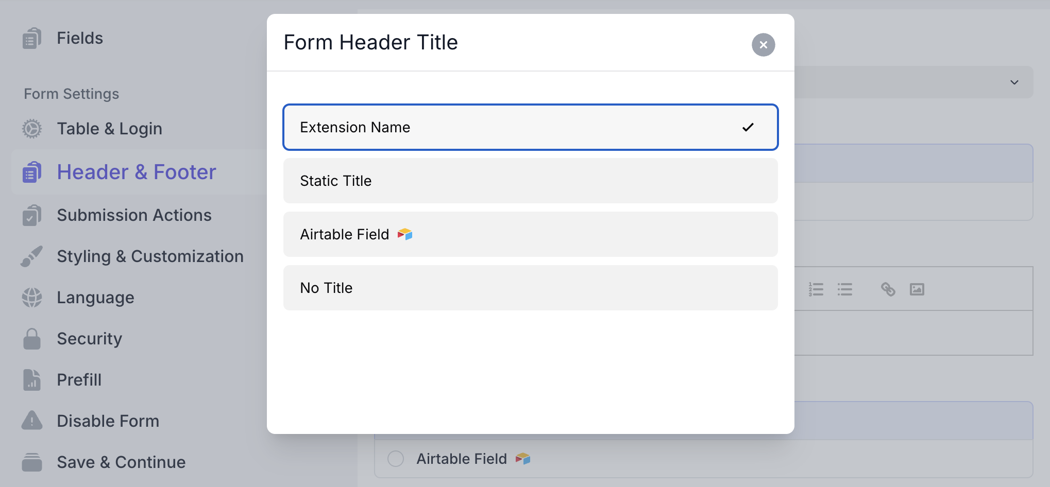Screen dimensions: 1050x487
Task: Click the Table & Login gear icon
Action: (32, 129)
